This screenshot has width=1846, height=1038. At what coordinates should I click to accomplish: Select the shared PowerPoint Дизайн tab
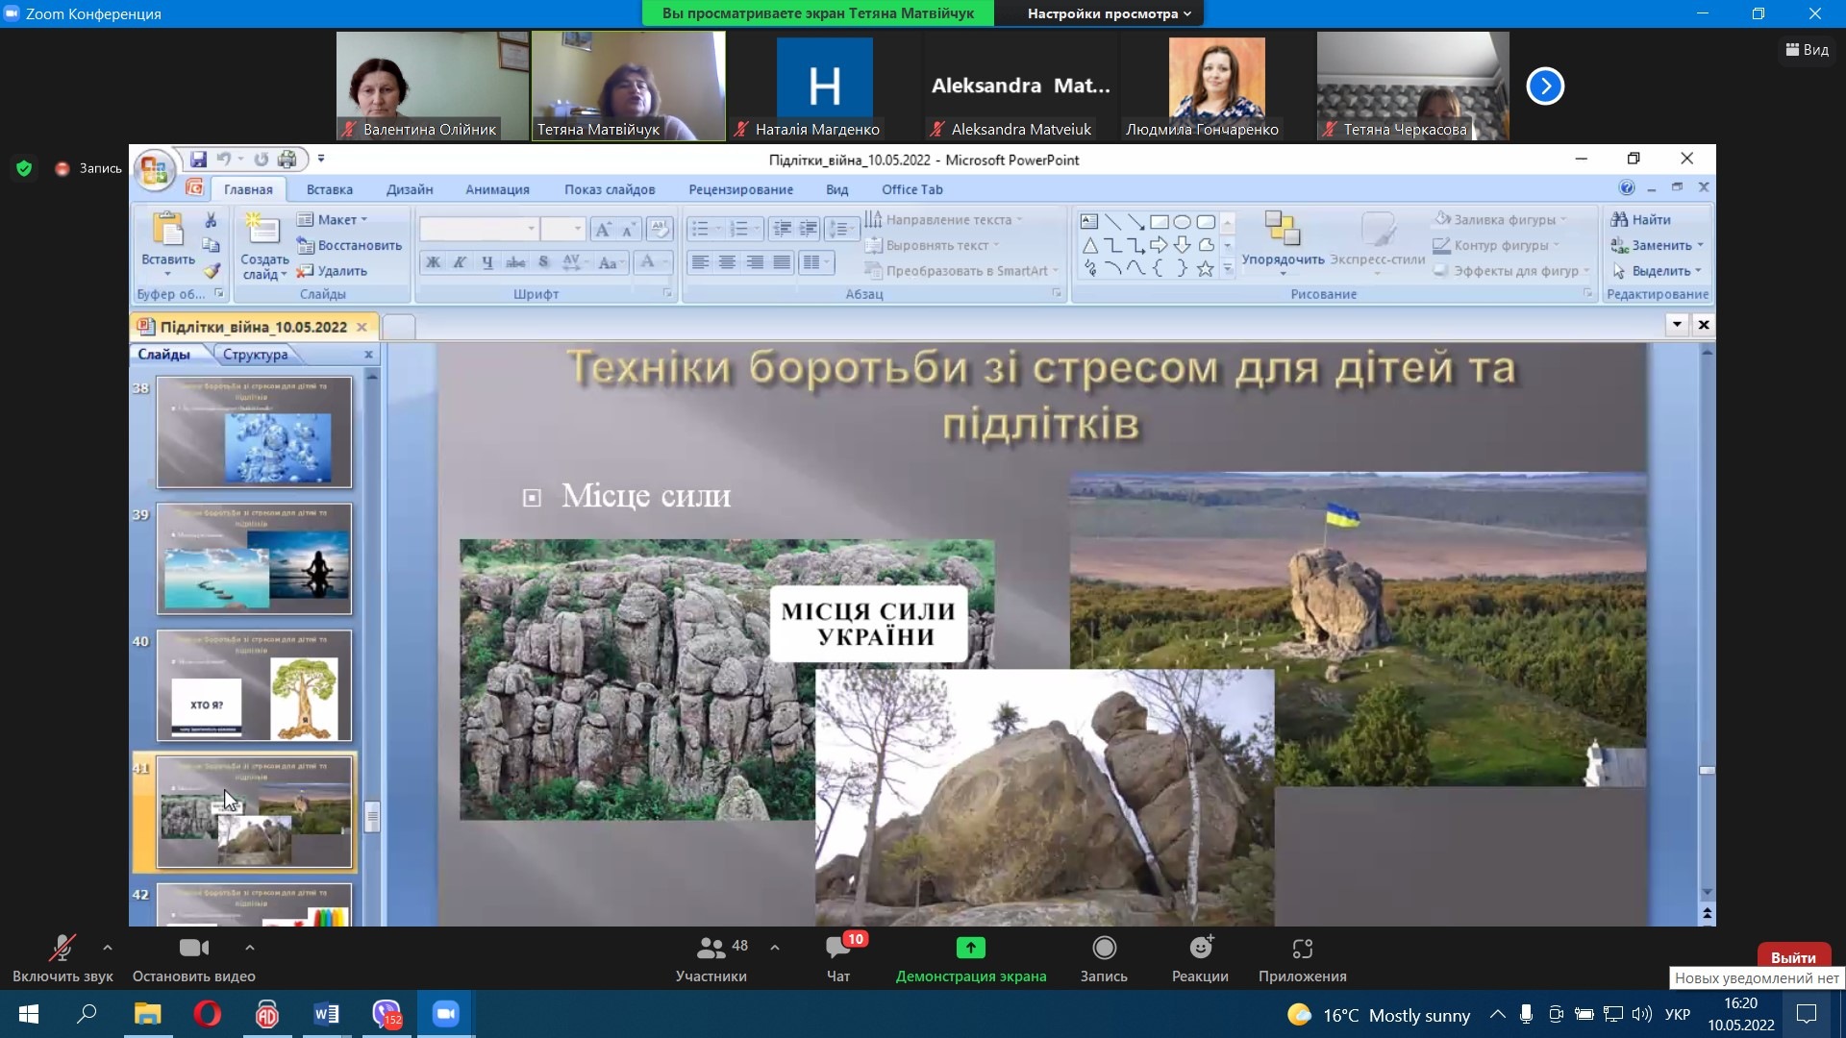(410, 189)
